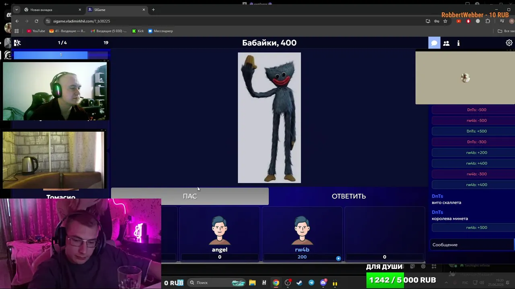Open the password key icon
The height and width of the screenshot is (289, 515).
pyautogui.click(x=437, y=21)
